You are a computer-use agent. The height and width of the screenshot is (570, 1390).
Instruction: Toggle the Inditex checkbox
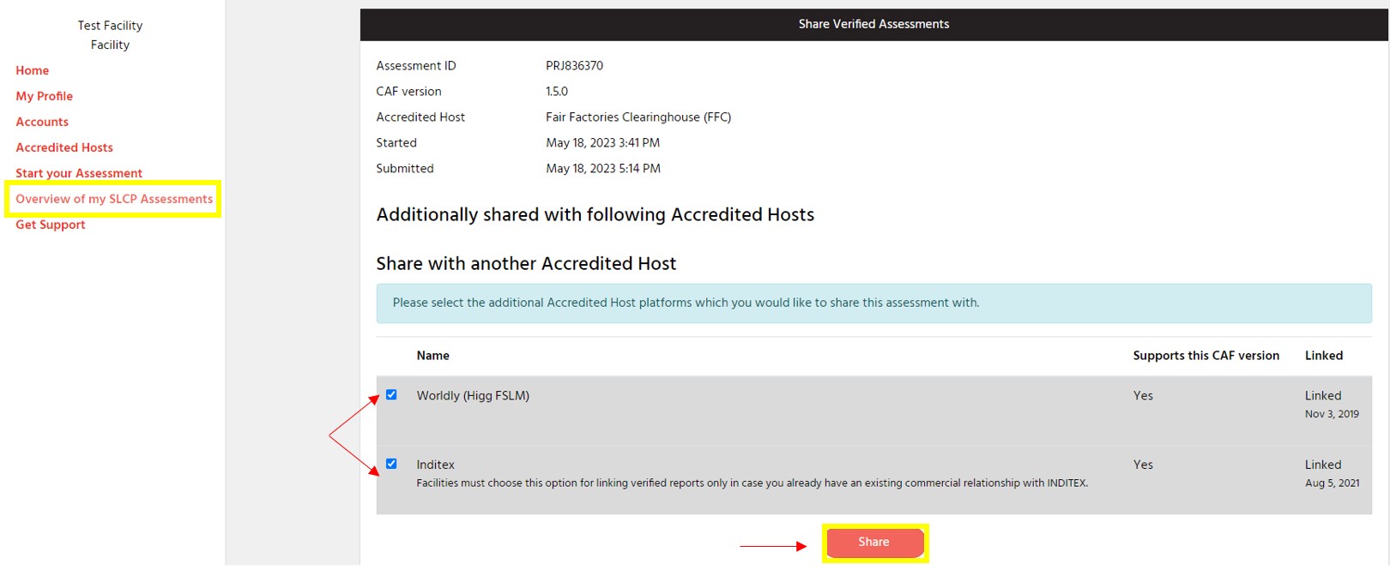click(391, 464)
